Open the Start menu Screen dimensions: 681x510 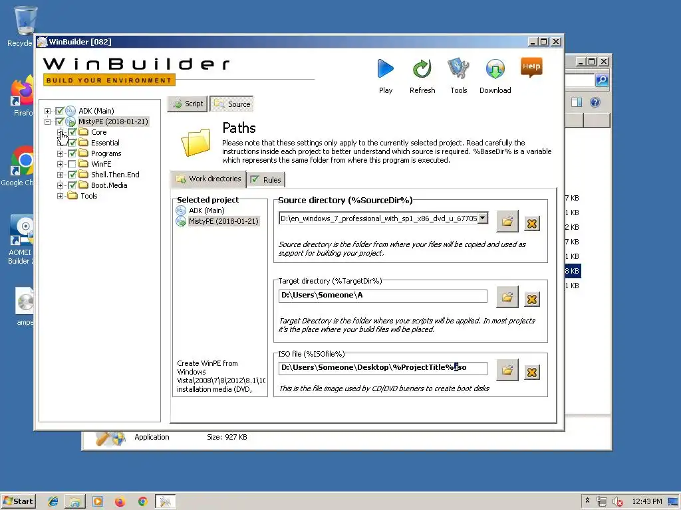[x=18, y=501]
